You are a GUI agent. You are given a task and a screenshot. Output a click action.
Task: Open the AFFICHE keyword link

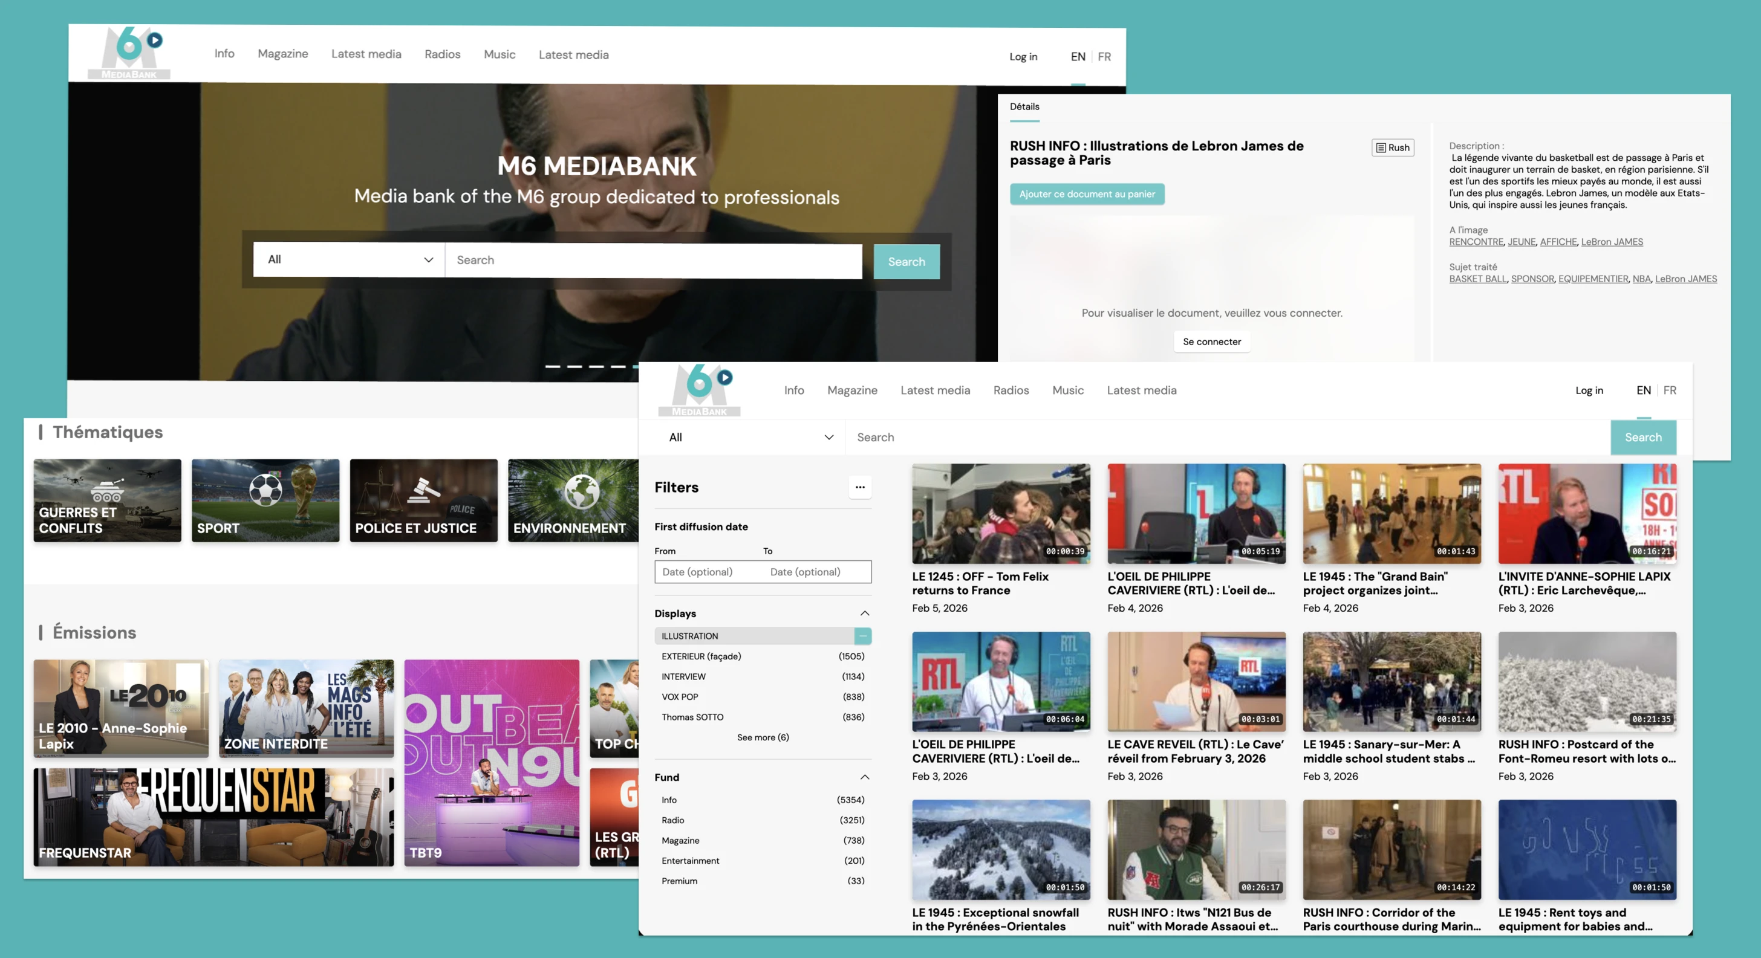(1558, 242)
